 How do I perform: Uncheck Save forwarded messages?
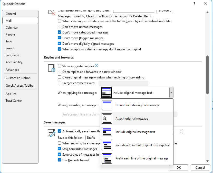[59, 149]
